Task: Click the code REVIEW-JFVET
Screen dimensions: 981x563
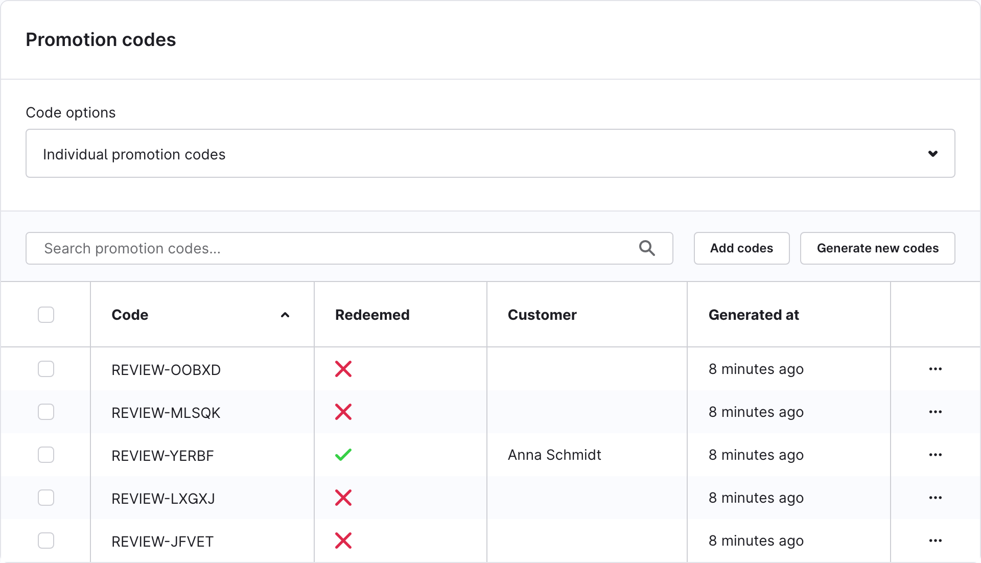Action: click(162, 542)
